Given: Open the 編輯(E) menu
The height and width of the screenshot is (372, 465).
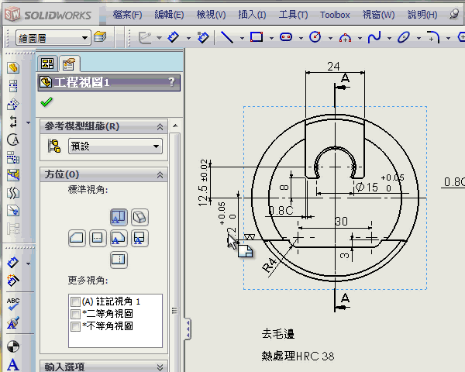Looking at the screenshot, I should 169,14.
